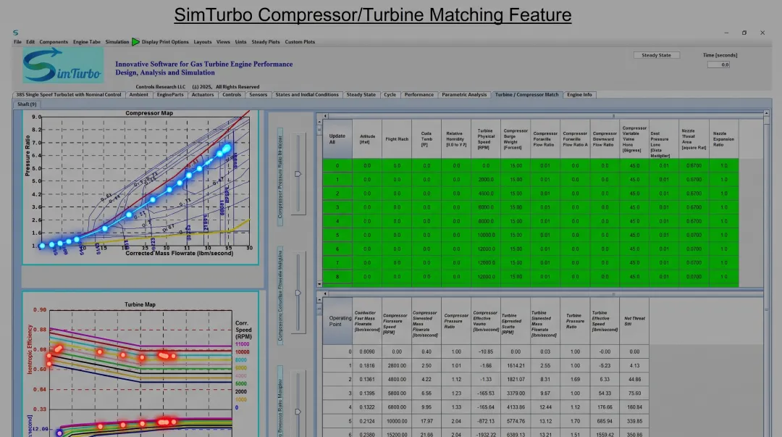Switch to the EngineParts tab
The width and height of the screenshot is (782, 437).
pos(170,94)
